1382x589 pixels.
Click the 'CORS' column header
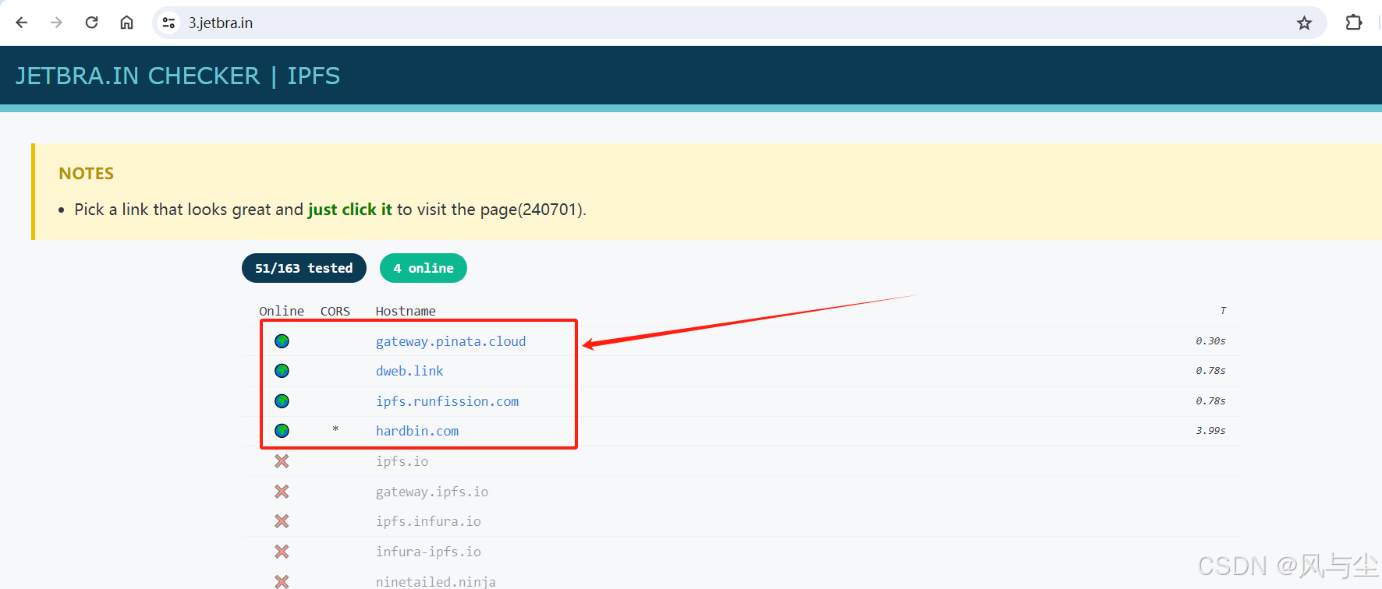point(335,311)
